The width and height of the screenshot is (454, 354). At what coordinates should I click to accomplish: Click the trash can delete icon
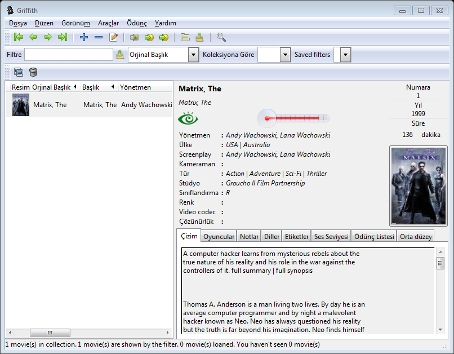click(x=33, y=72)
